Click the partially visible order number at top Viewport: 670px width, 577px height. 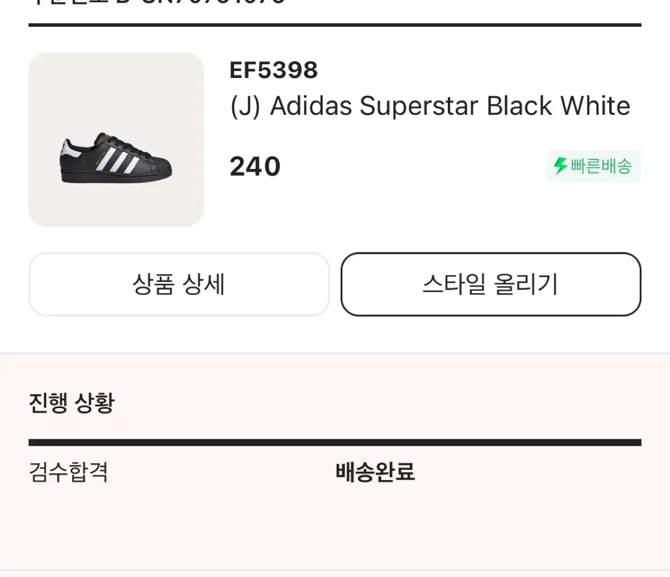[x=156, y=2]
